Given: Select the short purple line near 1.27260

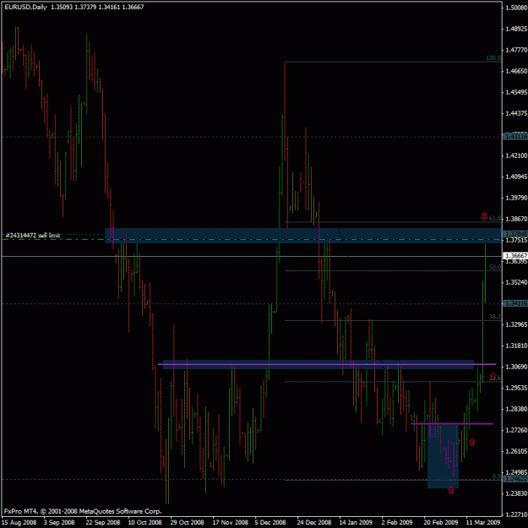Looking at the screenshot, I should point(452,423).
